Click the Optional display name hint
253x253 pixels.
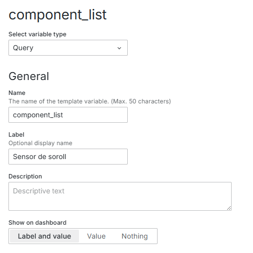pyautogui.click(x=40, y=143)
